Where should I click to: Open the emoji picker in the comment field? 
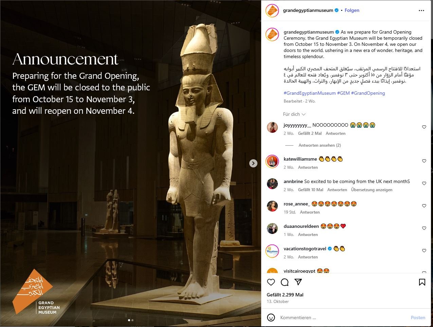pyautogui.click(x=271, y=317)
